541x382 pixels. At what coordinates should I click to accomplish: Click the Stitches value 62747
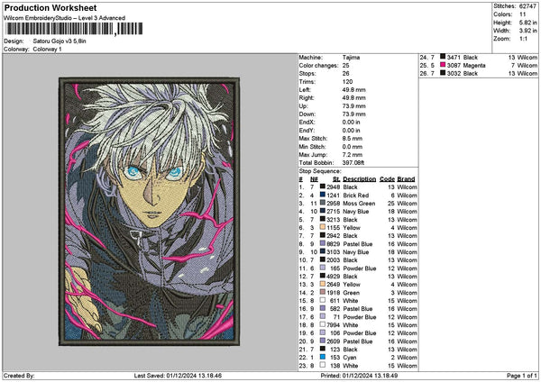(527, 6)
